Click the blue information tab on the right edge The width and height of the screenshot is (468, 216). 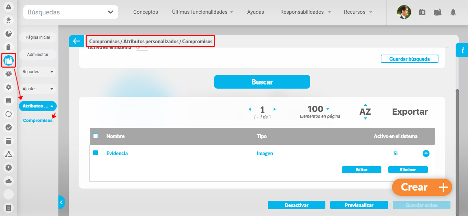tap(462, 50)
